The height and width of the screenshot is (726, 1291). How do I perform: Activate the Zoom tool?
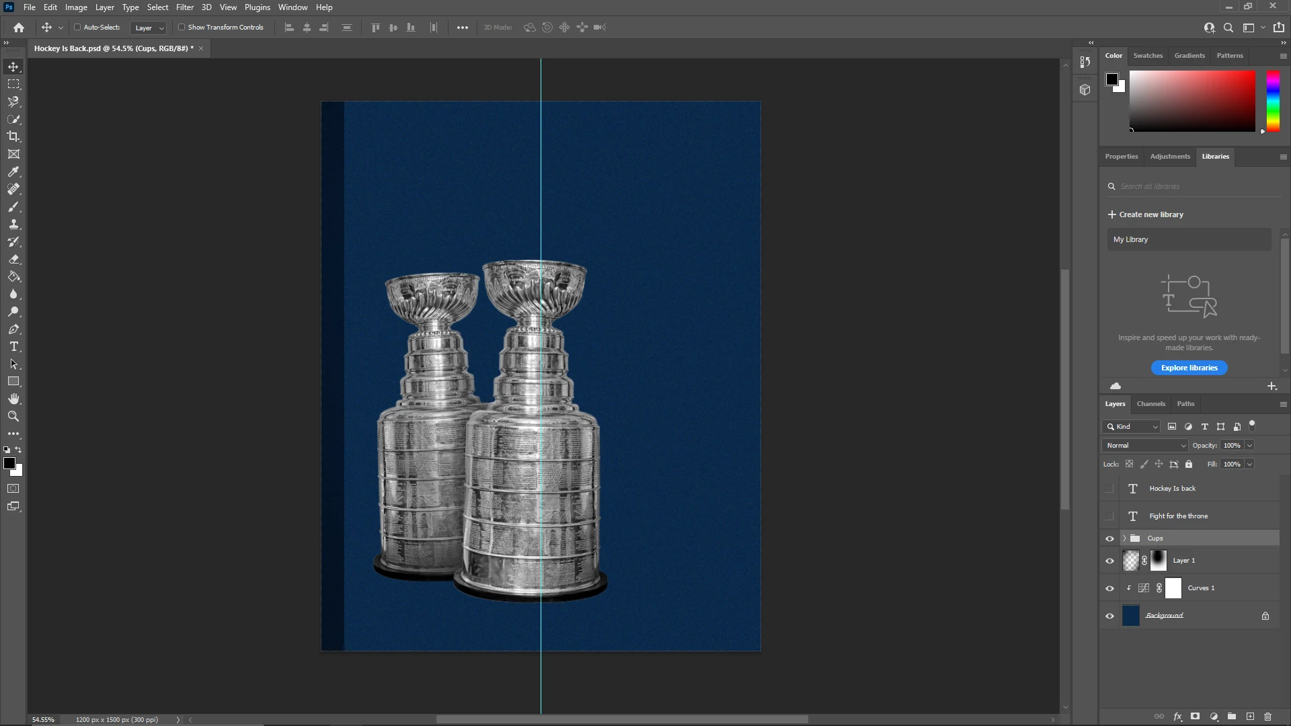pos(13,417)
